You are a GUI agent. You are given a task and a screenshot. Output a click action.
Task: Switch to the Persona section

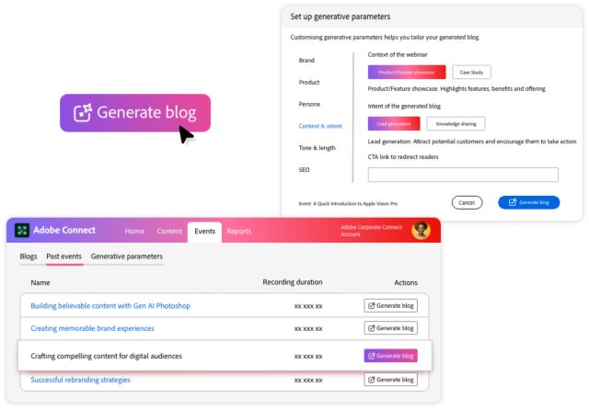[310, 104]
